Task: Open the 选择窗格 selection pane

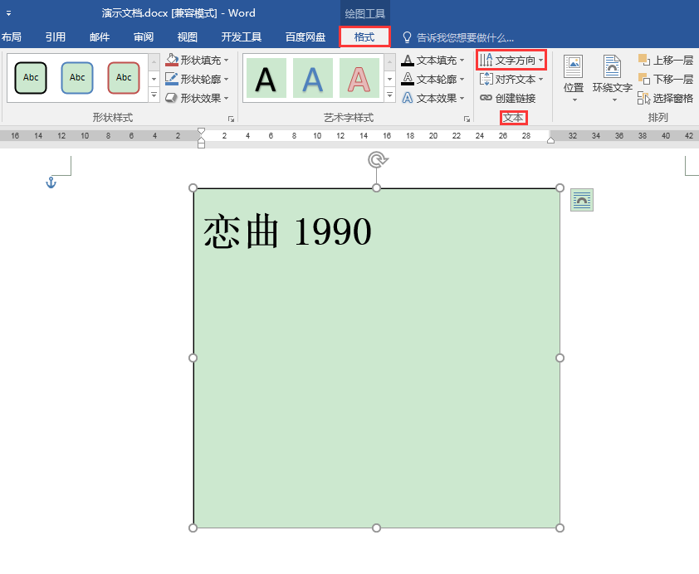Action: point(666,98)
